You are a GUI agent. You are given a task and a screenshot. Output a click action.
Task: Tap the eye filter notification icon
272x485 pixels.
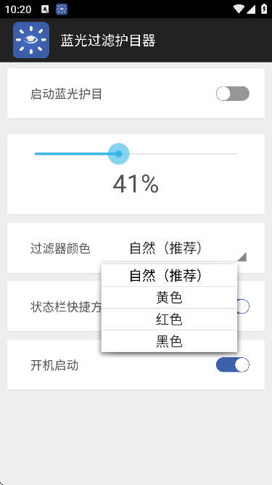[62, 9]
